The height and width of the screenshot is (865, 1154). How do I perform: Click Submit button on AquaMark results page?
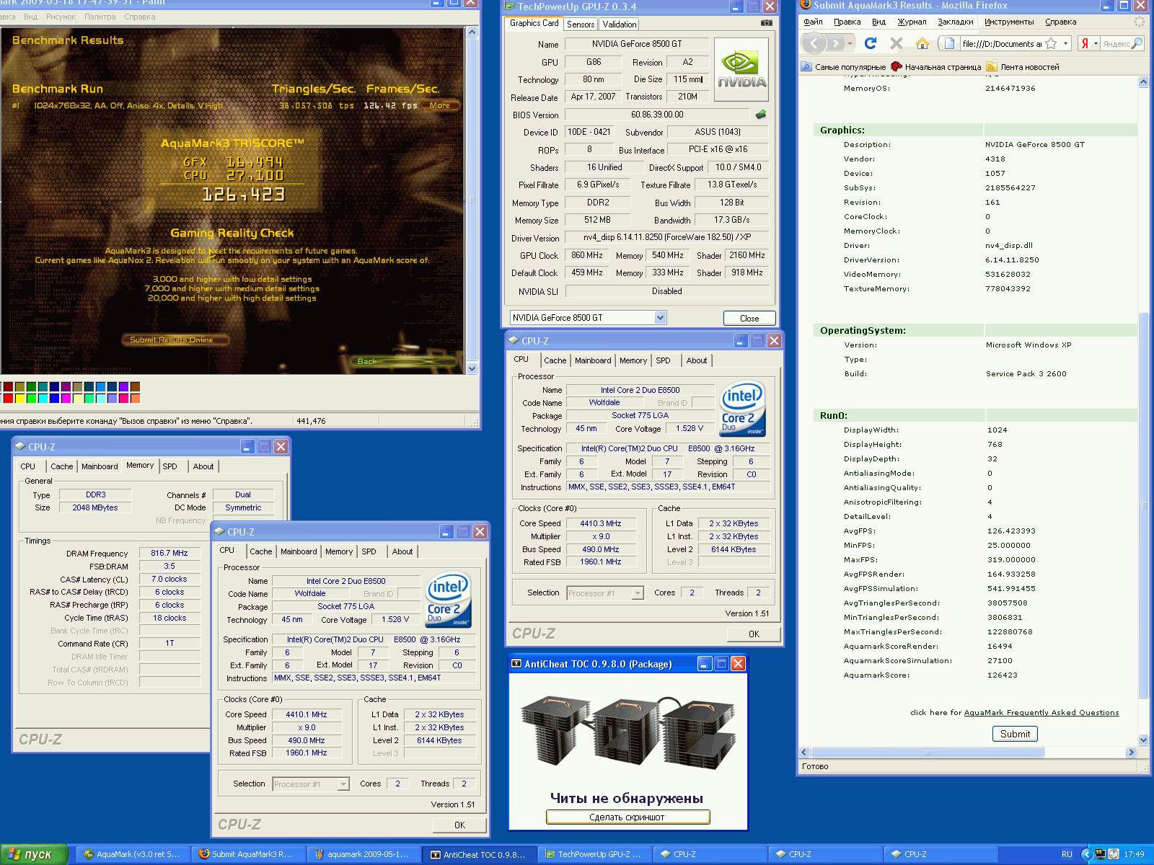1015,734
